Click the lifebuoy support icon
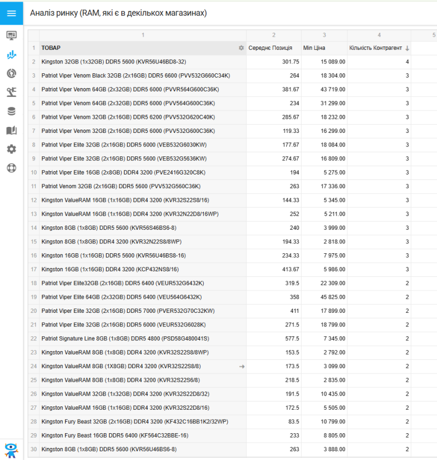 (11, 168)
